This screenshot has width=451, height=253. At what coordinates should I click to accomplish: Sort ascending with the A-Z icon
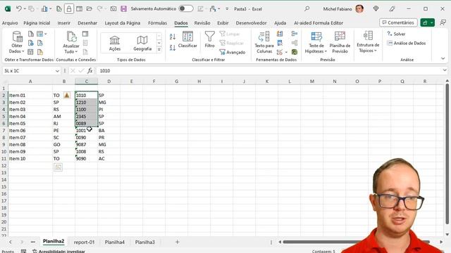(173, 37)
